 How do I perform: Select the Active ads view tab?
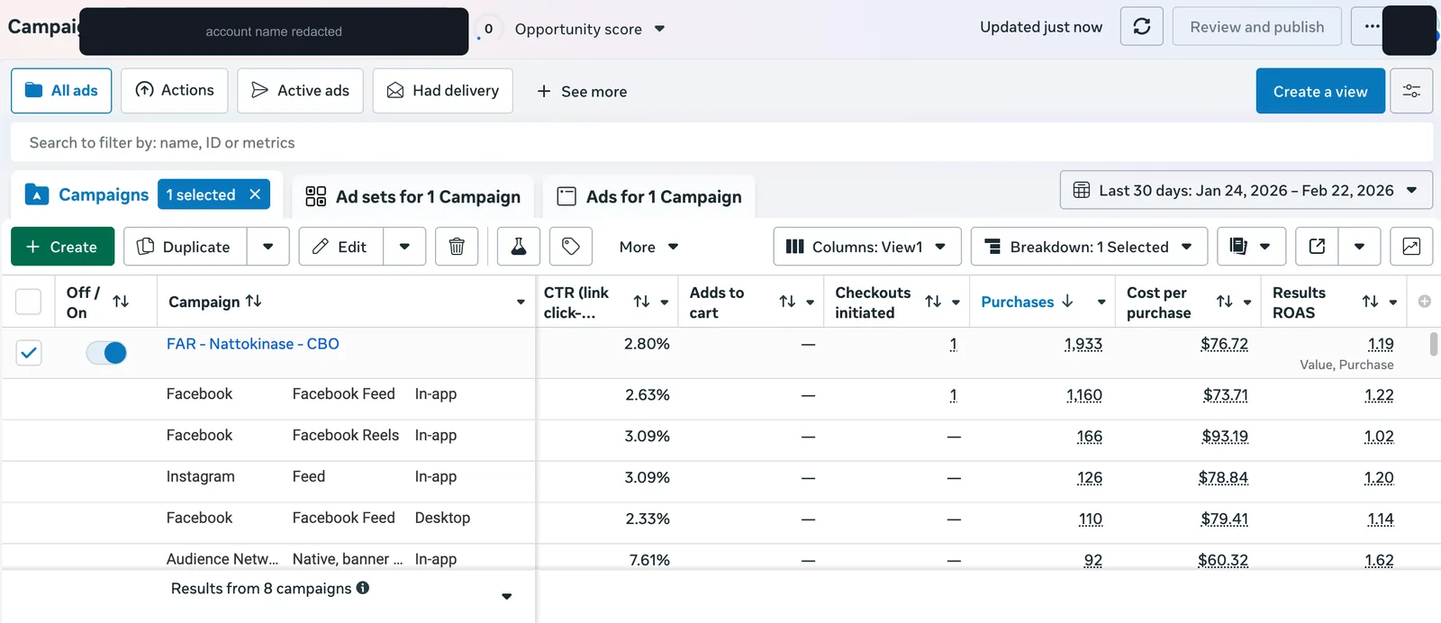(x=300, y=91)
